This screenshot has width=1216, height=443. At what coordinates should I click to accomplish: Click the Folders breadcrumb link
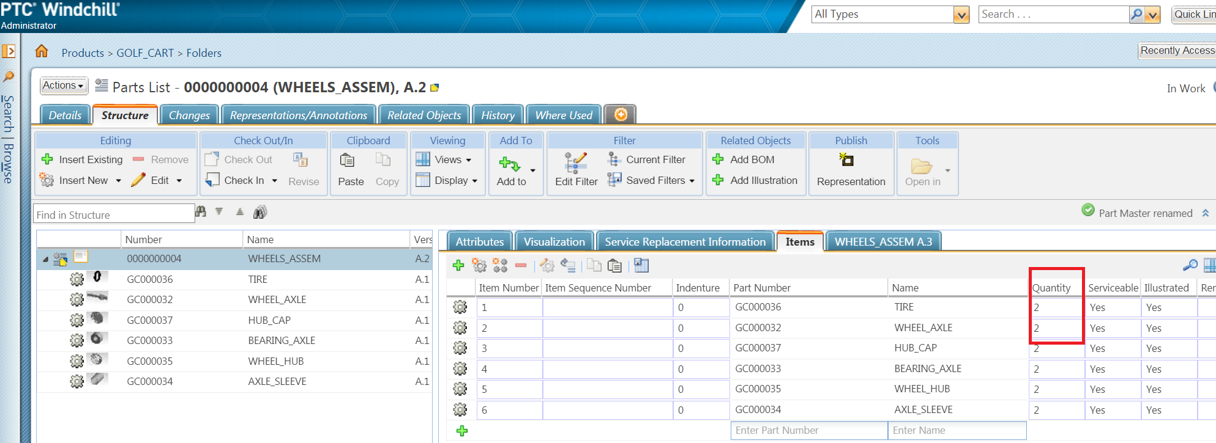pyautogui.click(x=204, y=53)
